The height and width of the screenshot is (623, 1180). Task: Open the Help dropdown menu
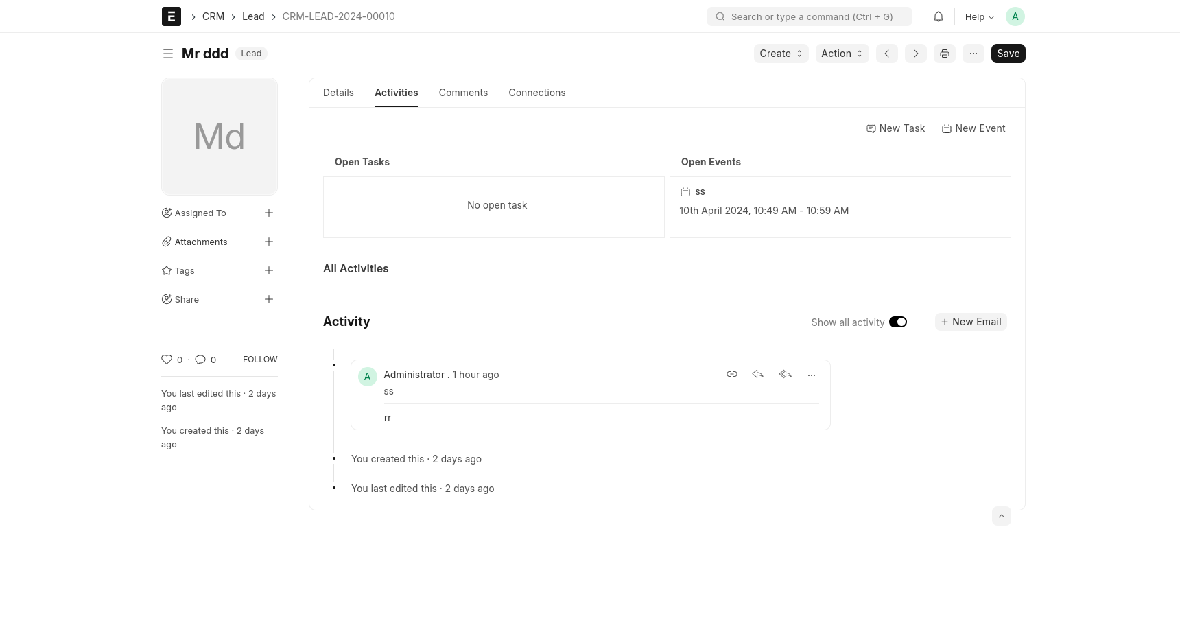pos(979,17)
